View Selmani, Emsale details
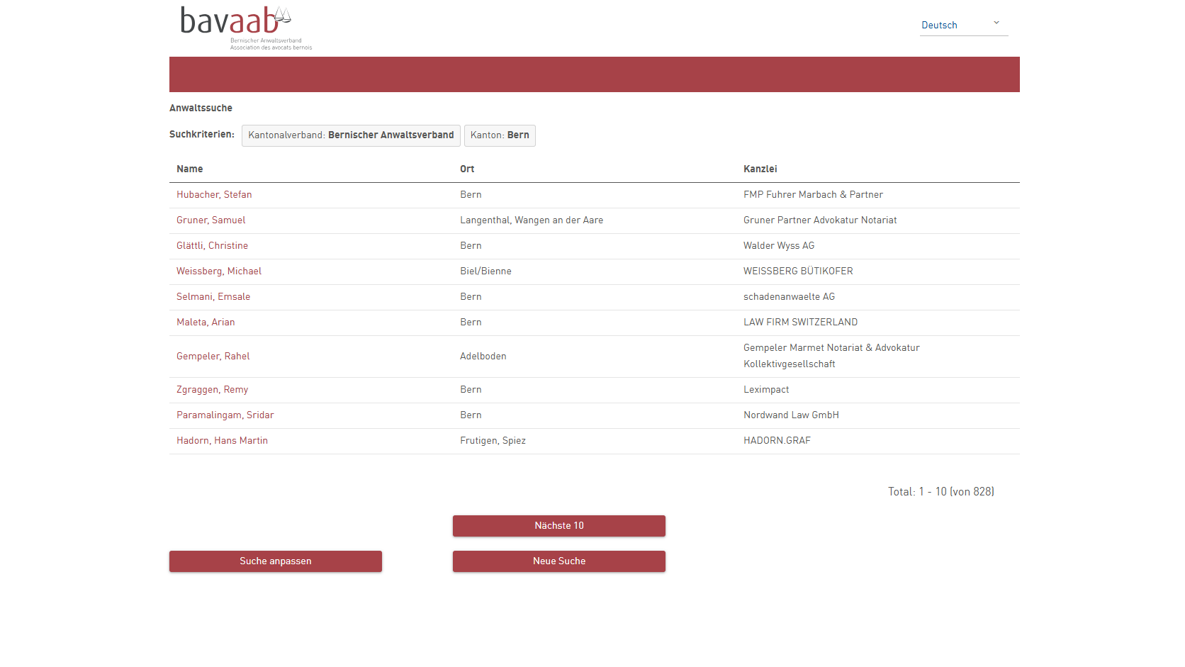This screenshot has height=667, width=1185. point(213,297)
